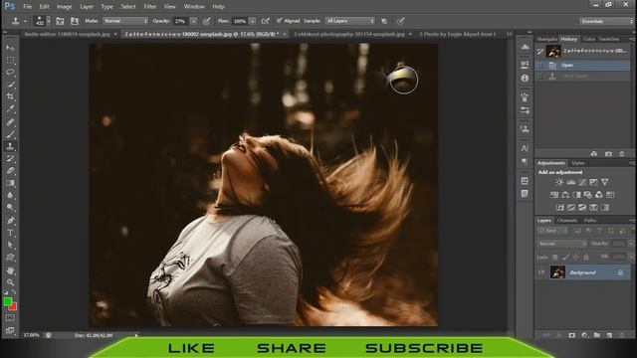
Task: Open the Info panel icon
Action: point(525,78)
